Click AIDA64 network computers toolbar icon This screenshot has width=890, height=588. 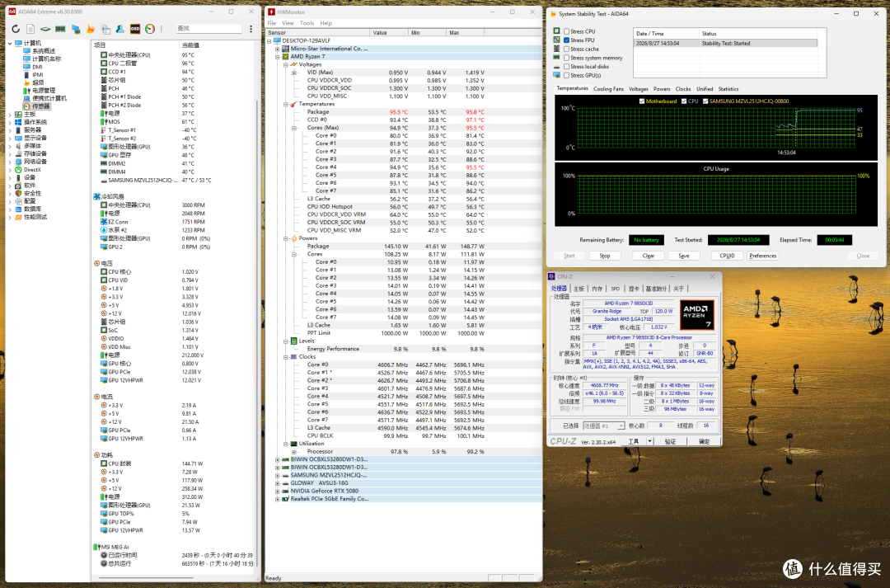coord(76,28)
